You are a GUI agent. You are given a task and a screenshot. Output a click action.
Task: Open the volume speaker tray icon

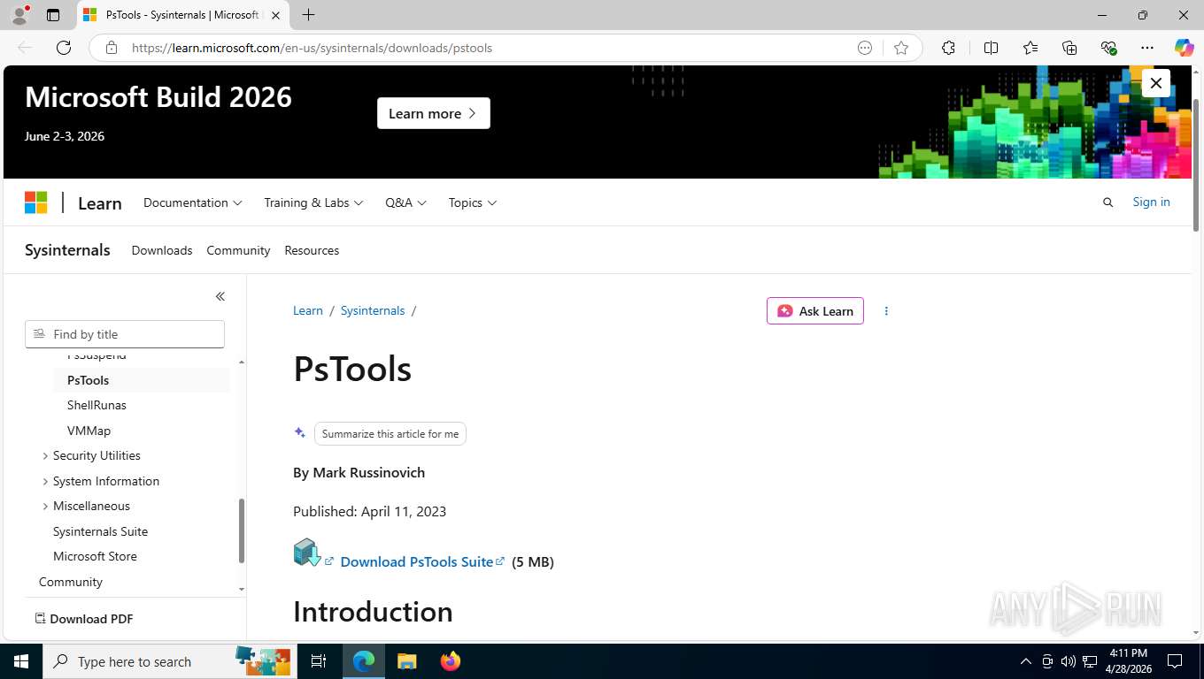pos(1068,661)
